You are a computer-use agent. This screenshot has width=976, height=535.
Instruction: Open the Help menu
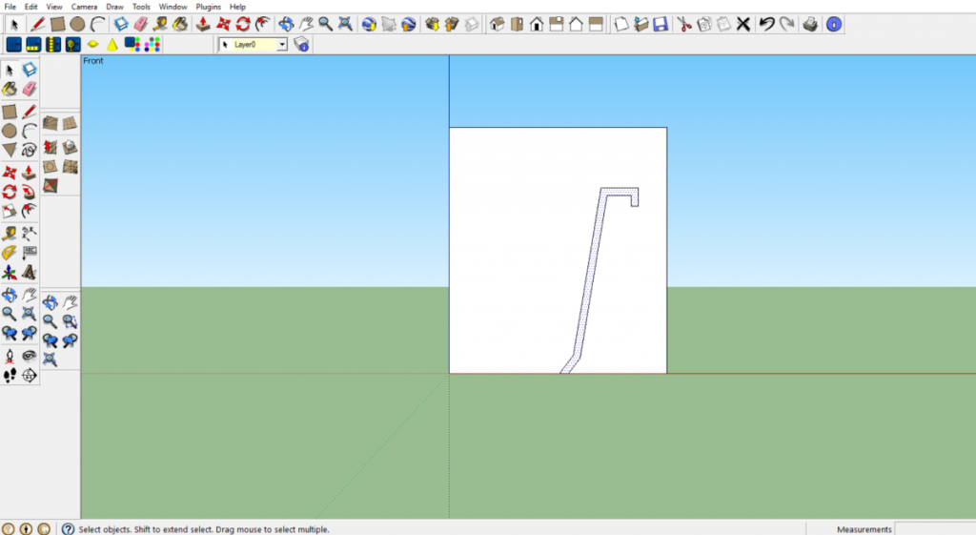(x=237, y=7)
